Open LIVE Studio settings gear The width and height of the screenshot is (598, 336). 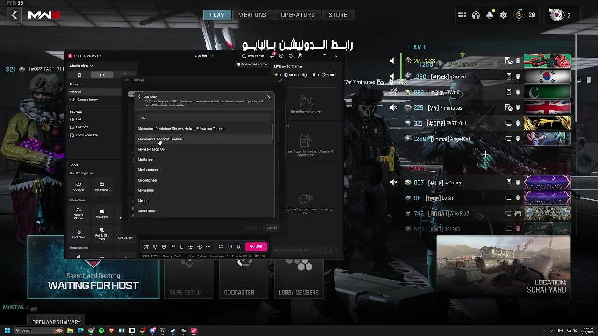291,56
